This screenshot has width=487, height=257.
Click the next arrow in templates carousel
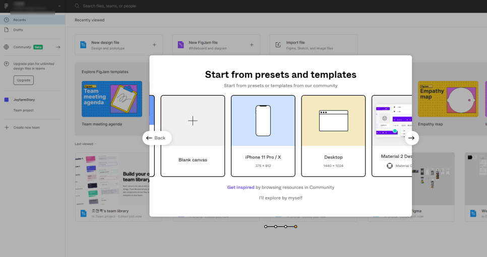pos(411,138)
